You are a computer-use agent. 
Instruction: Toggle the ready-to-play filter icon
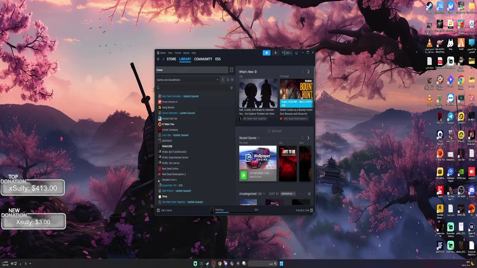(232, 80)
